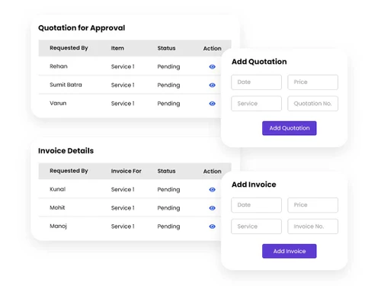The image size is (381, 286).
Task: Focus Date field in Add Quotation
Action: click(256, 82)
